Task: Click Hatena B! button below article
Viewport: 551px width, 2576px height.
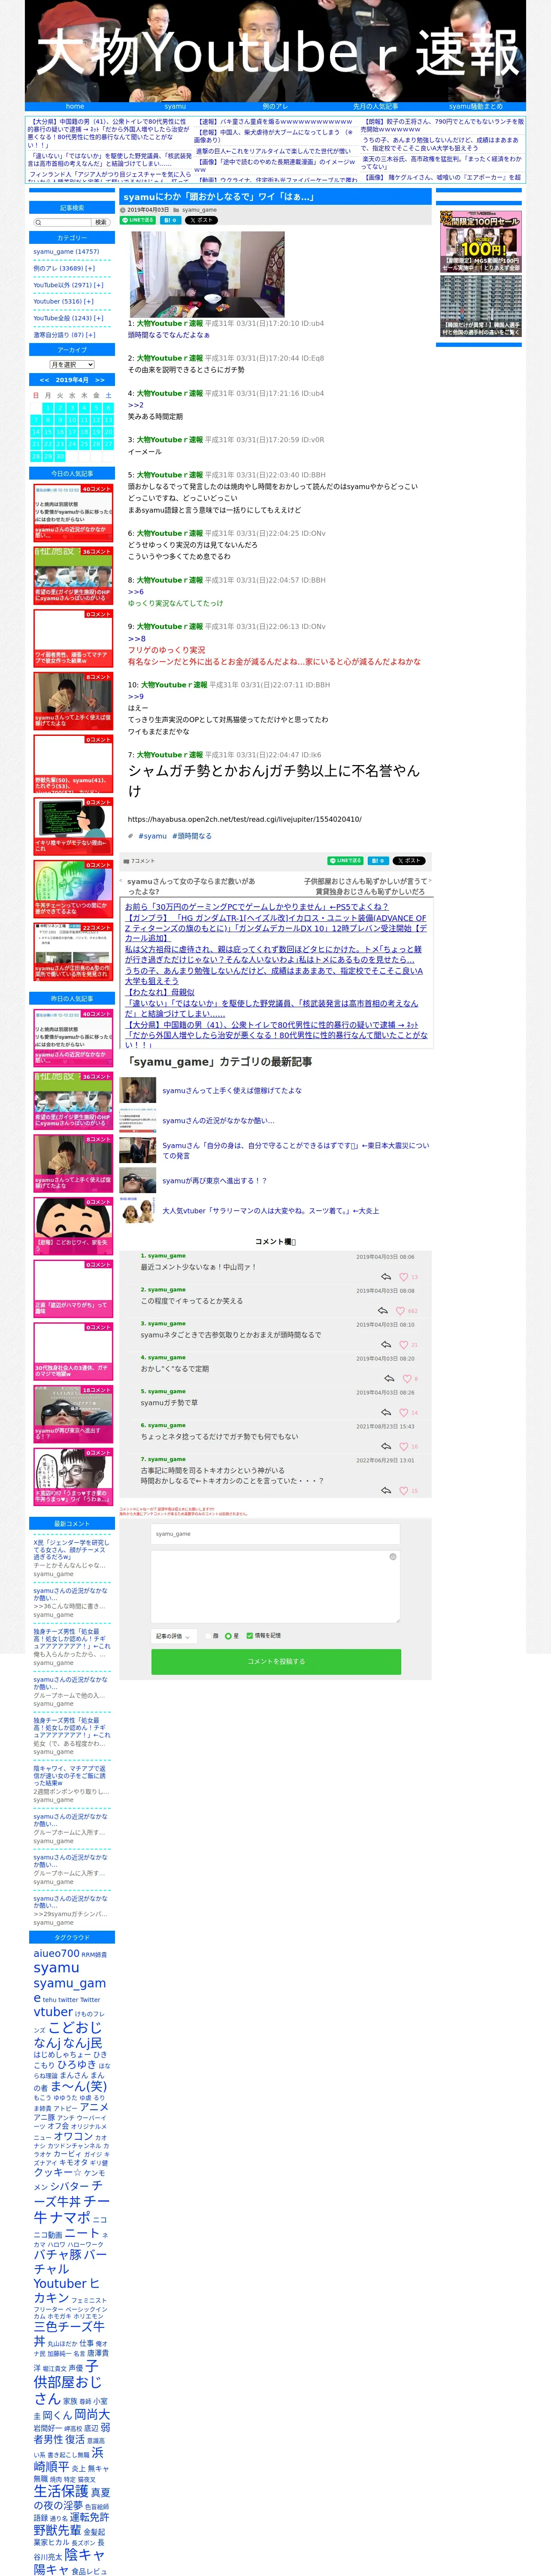Action: (x=378, y=861)
